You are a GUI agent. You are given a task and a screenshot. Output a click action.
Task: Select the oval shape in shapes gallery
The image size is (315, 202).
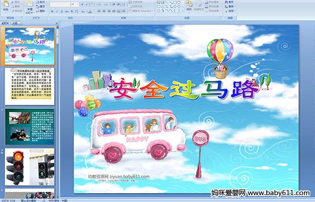(178, 3)
